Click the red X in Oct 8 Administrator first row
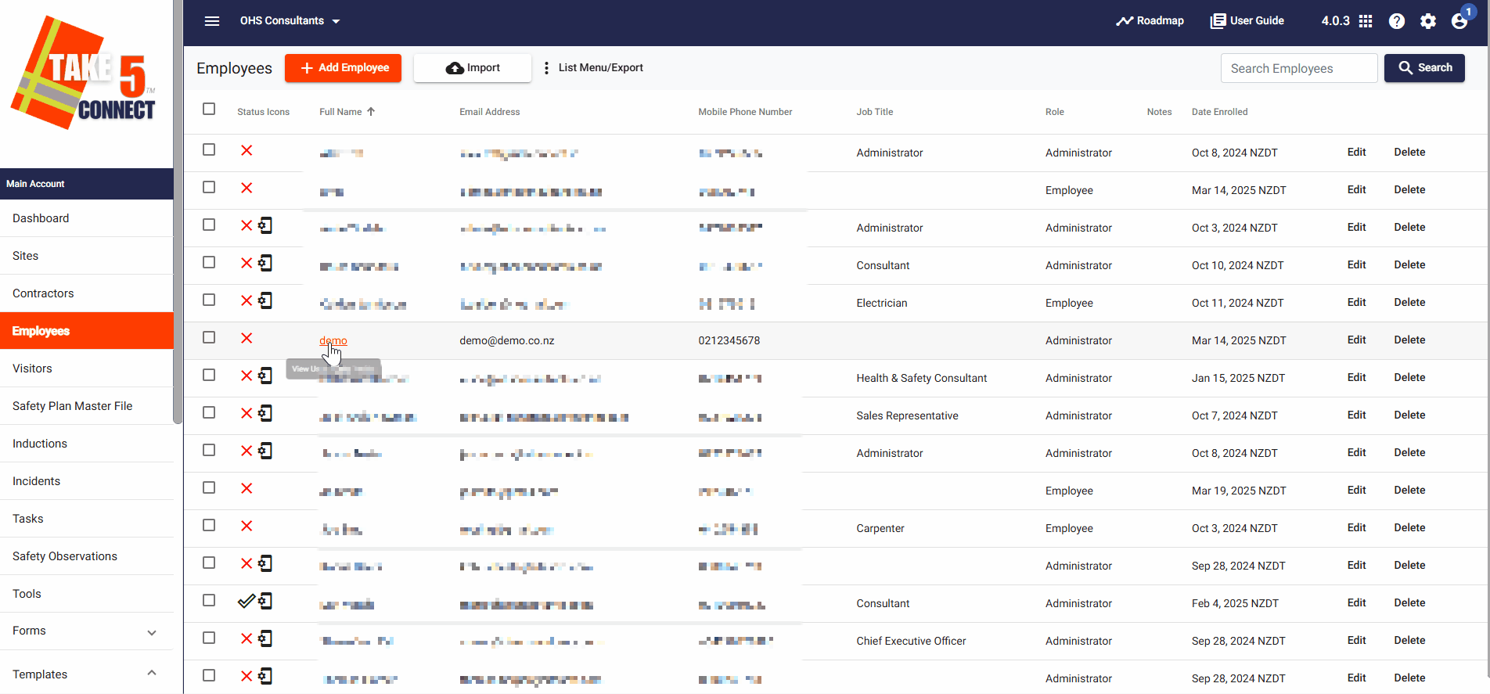The height and width of the screenshot is (694, 1490). 247,150
